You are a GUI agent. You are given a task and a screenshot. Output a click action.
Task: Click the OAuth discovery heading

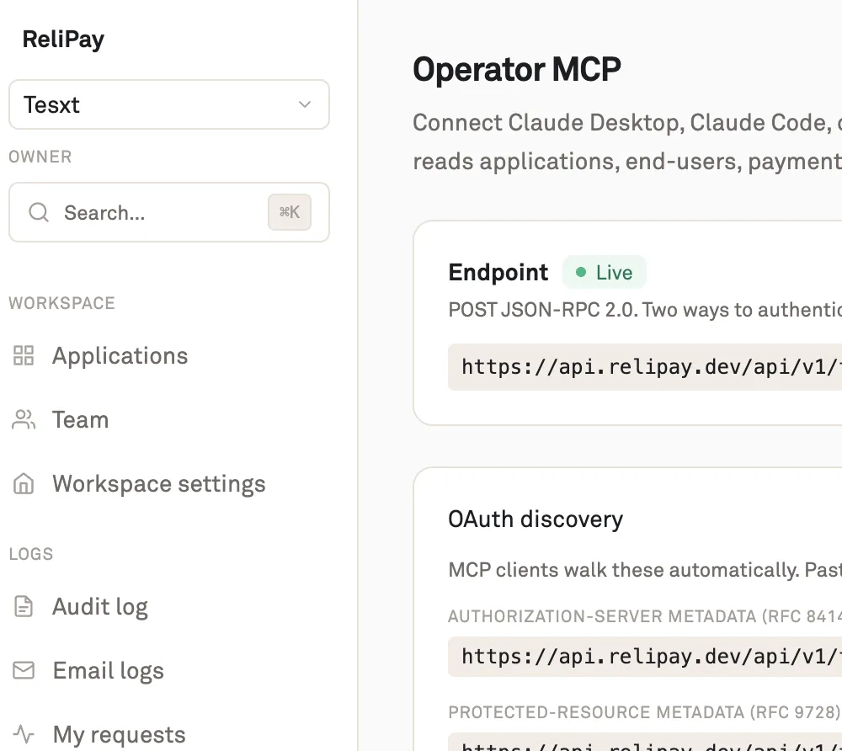pos(536,519)
